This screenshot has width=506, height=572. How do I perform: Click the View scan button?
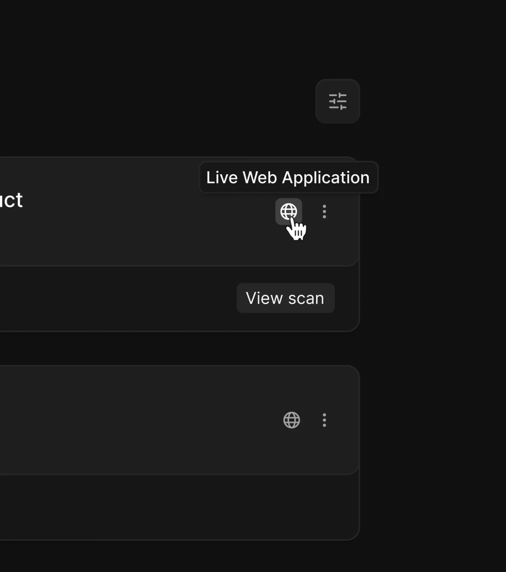285,298
